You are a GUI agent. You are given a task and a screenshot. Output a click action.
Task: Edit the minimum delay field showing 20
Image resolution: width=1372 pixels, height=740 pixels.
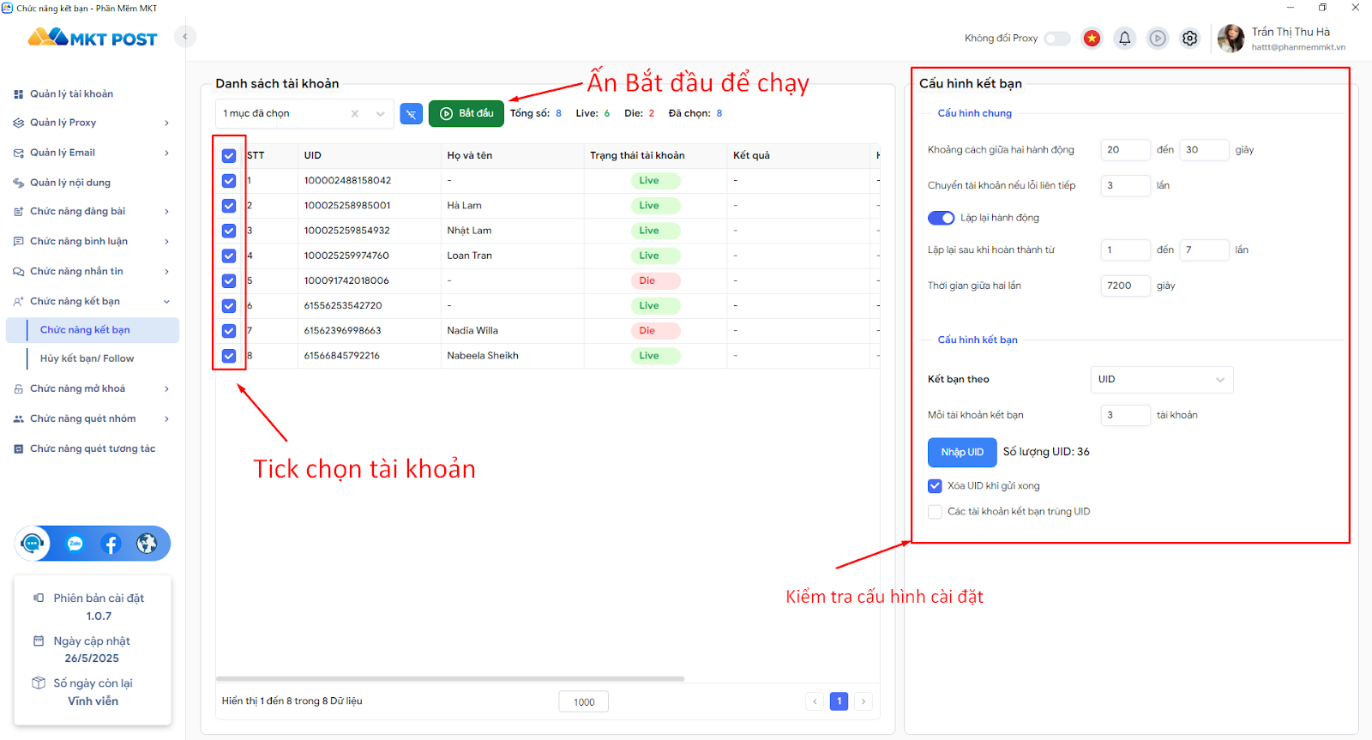point(1125,150)
